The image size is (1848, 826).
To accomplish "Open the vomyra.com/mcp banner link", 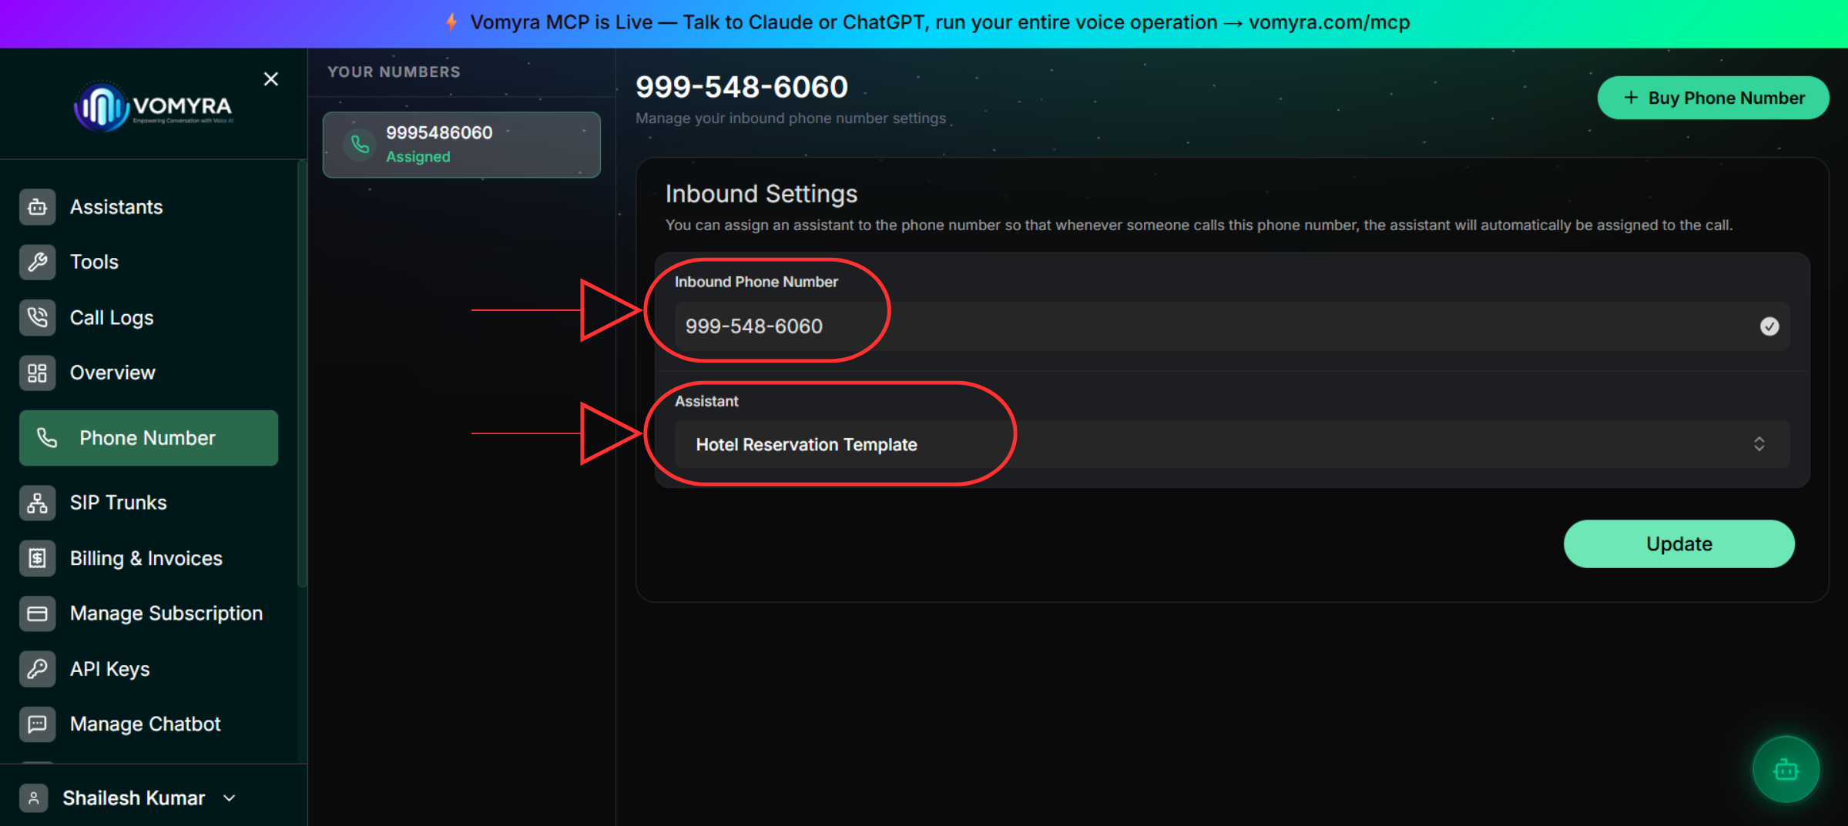I will [1330, 22].
